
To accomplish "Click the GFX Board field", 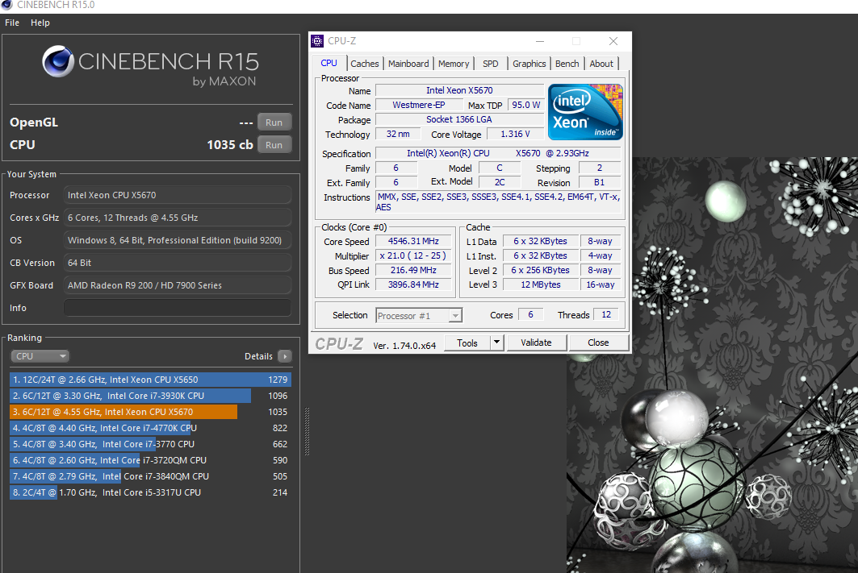I will pyautogui.click(x=178, y=285).
